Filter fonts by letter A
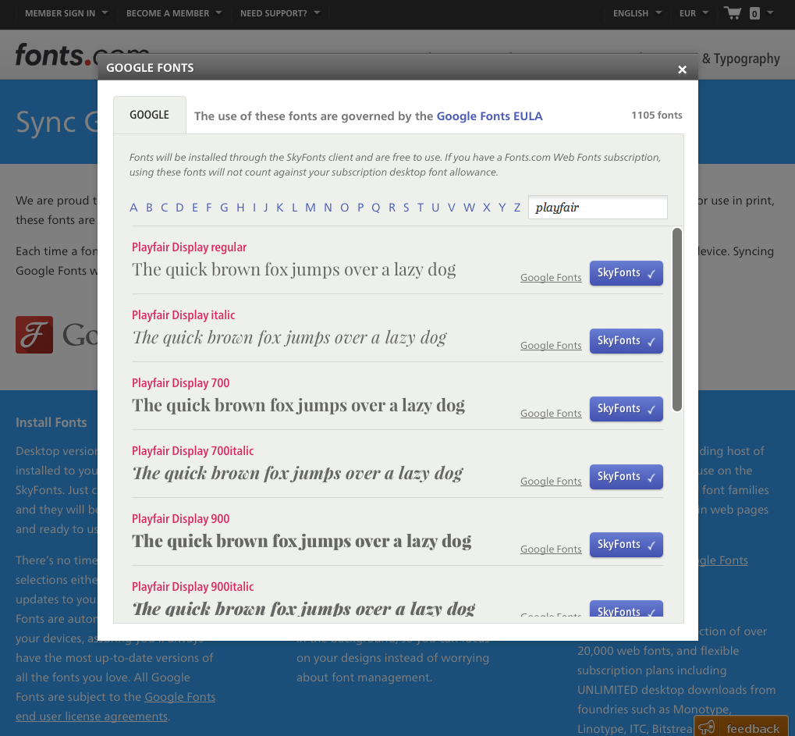The image size is (795, 736). pyautogui.click(x=133, y=208)
